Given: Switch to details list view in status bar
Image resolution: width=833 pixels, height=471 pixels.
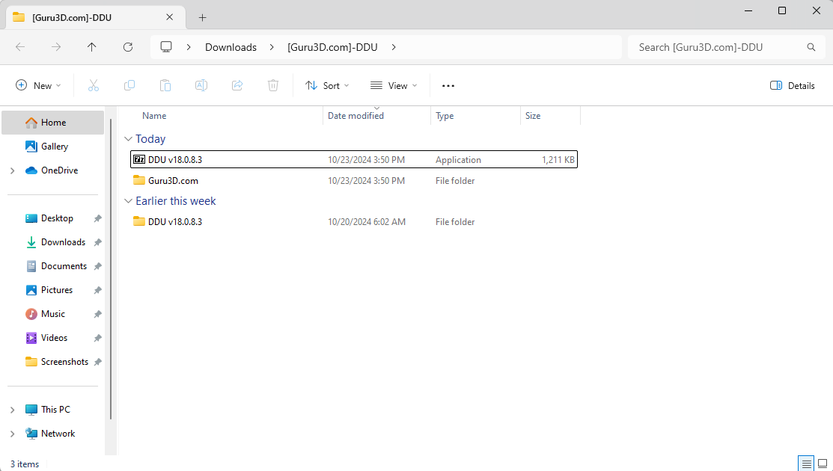Looking at the screenshot, I should (x=805, y=464).
